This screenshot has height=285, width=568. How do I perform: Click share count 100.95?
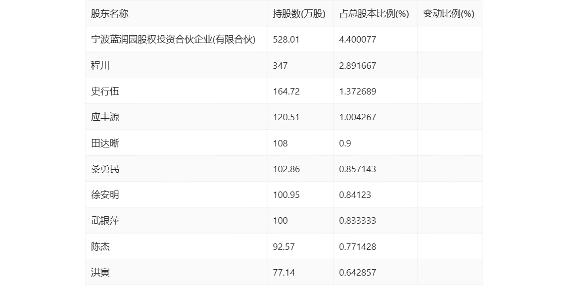[x=286, y=195]
